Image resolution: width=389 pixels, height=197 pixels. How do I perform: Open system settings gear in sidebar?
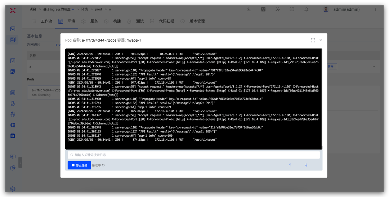(x=13, y=189)
